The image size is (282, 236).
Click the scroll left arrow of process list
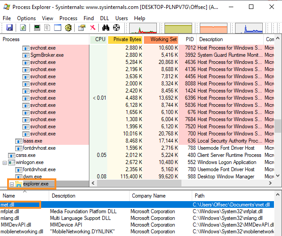pyautogui.click(x=93, y=183)
